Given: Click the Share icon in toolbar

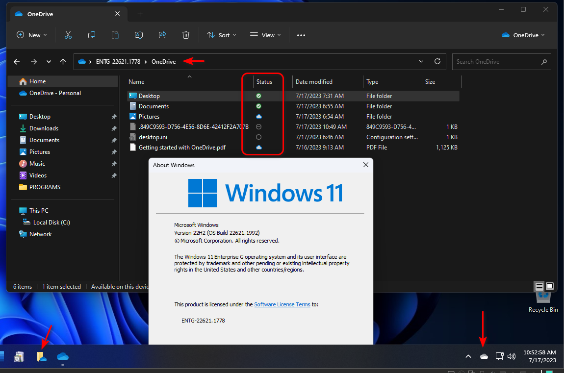Looking at the screenshot, I should point(163,35).
